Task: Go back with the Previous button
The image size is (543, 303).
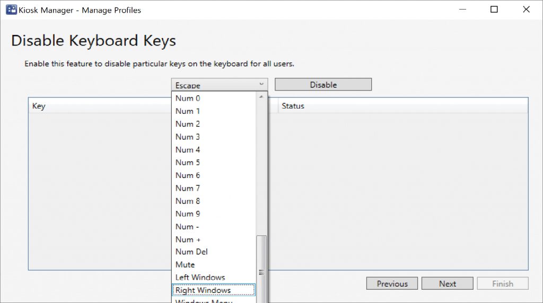Action: (x=392, y=283)
